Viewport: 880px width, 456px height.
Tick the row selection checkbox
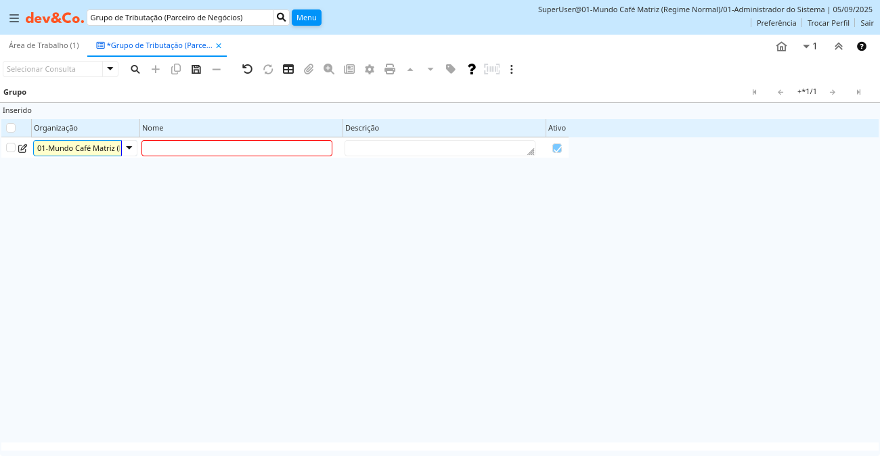11,148
